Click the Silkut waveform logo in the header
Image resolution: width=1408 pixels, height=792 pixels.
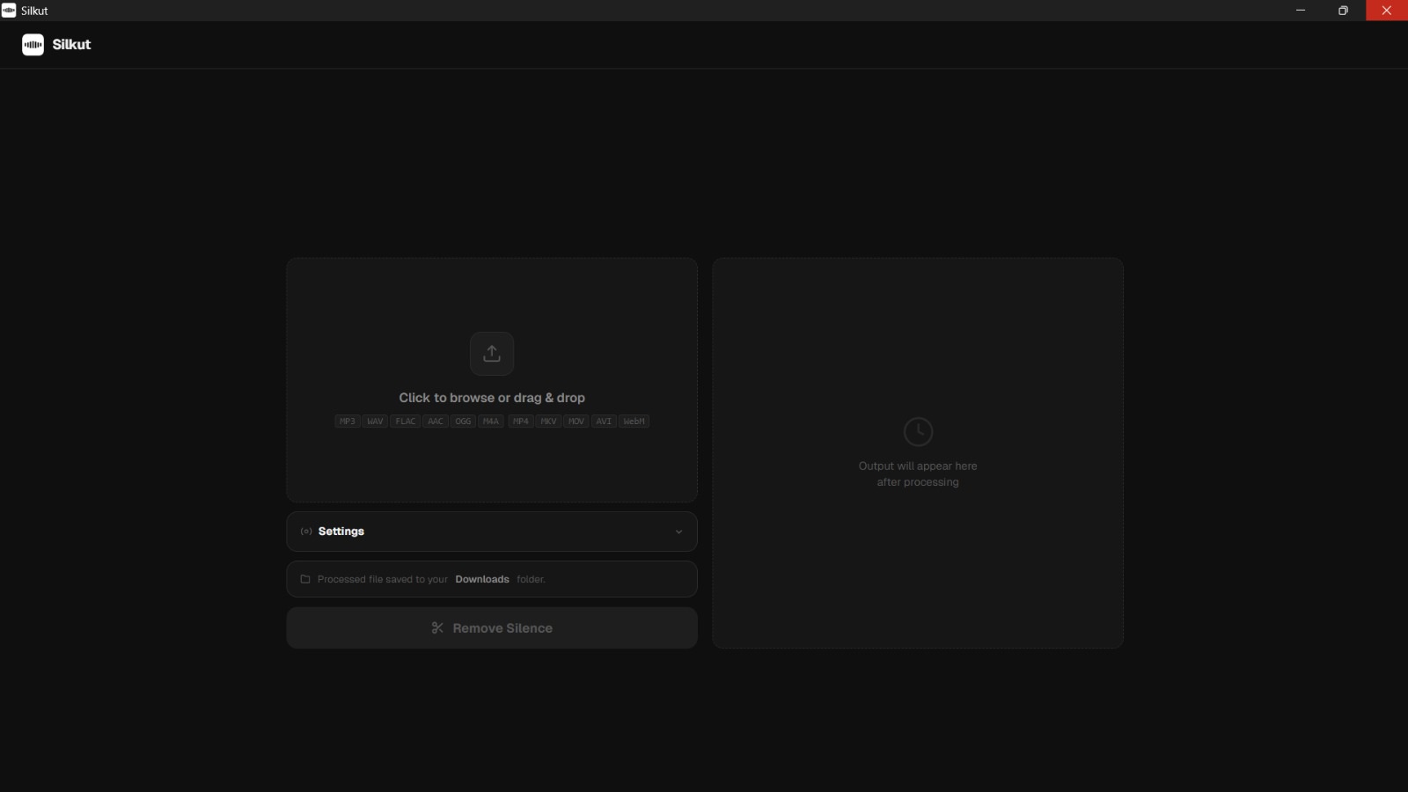point(33,44)
